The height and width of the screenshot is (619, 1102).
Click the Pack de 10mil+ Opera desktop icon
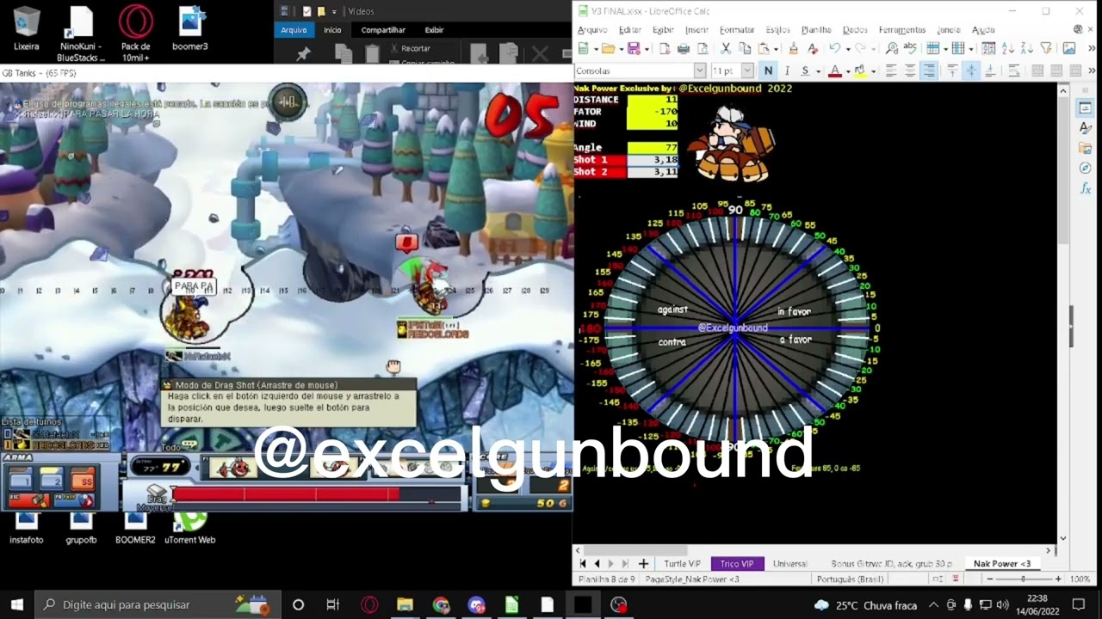[x=135, y=33]
